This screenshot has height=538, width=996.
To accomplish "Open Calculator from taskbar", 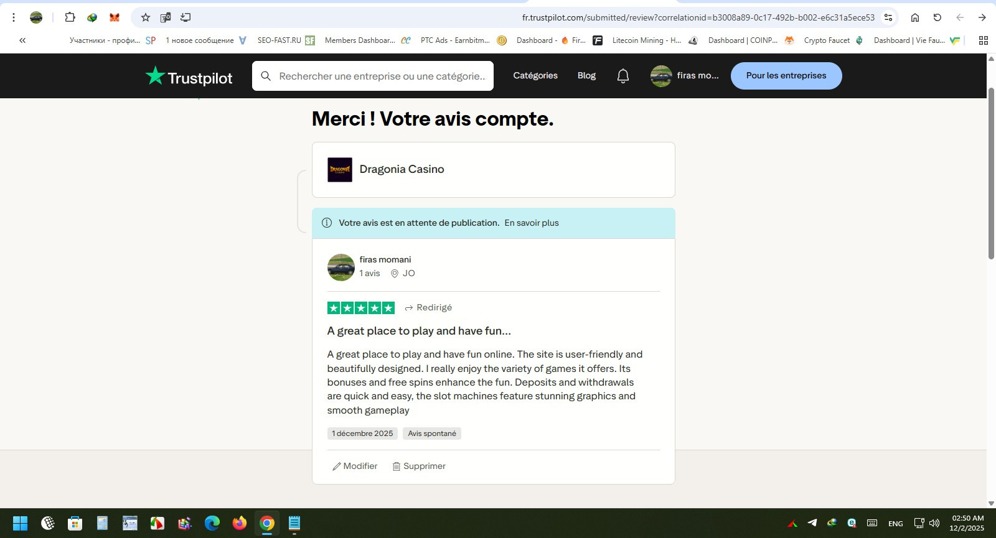I will tap(103, 523).
